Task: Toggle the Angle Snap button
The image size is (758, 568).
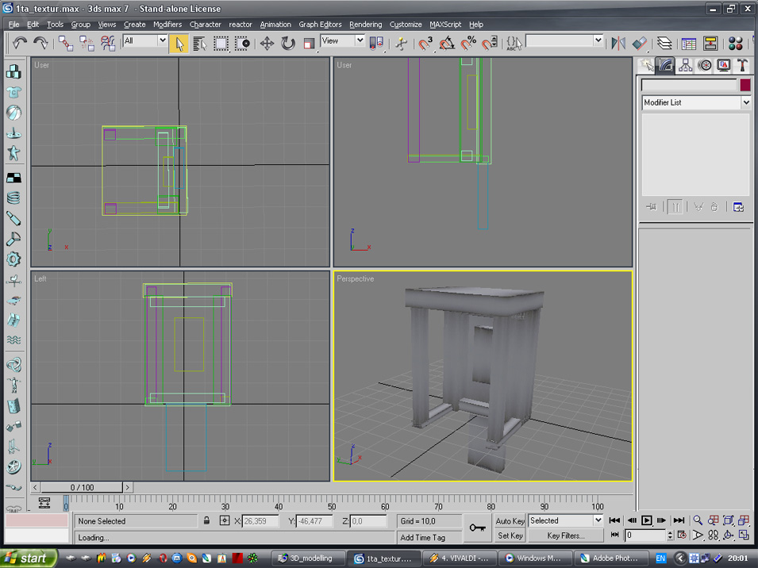Action: [x=446, y=44]
